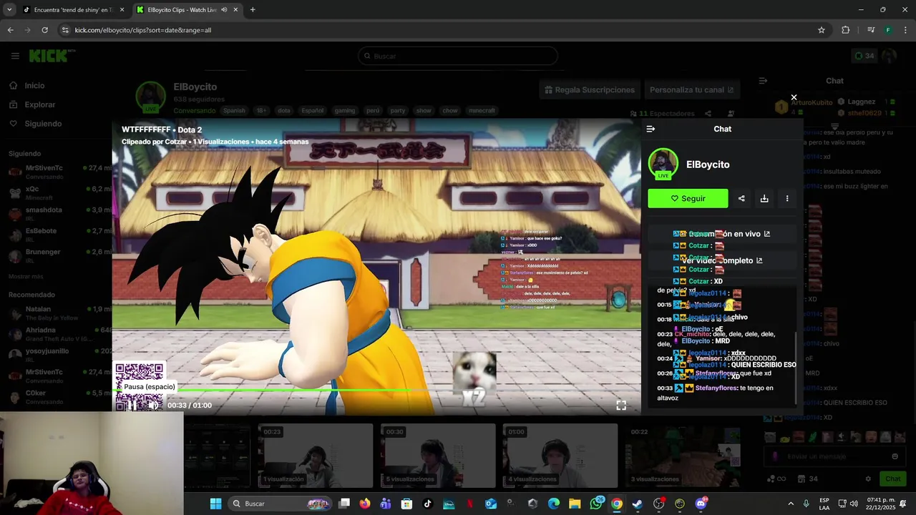The height and width of the screenshot is (515, 916).
Task: Open the clip's three-dot options menu
Action: tap(787, 199)
